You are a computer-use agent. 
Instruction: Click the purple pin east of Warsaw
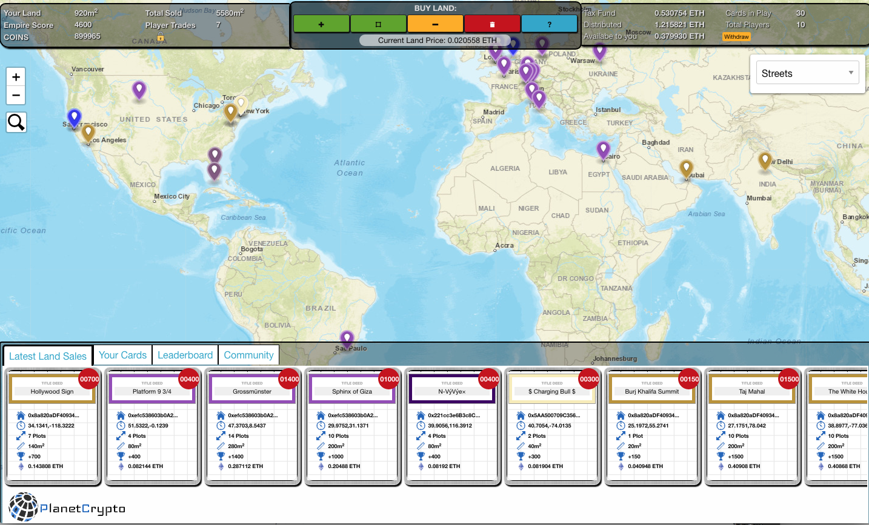coord(599,51)
